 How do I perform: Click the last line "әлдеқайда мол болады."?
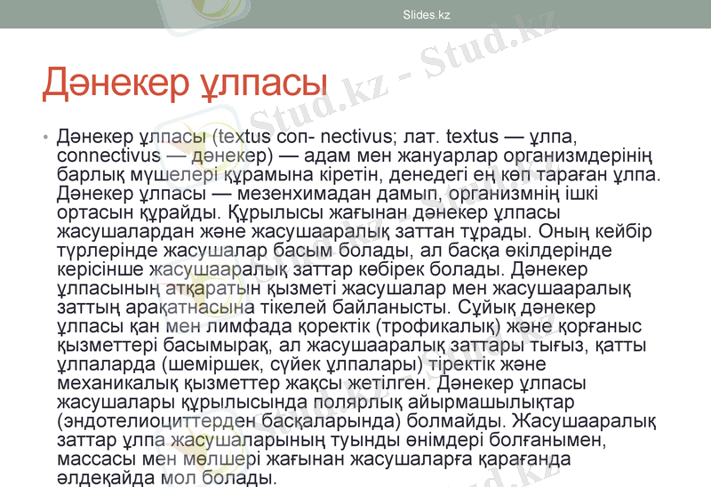tap(167, 478)
